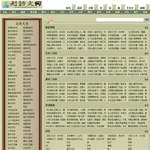This screenshot has width=150, height=150.
Task: Open 战争诗句 in the sidebar
Action: (27, 96)
